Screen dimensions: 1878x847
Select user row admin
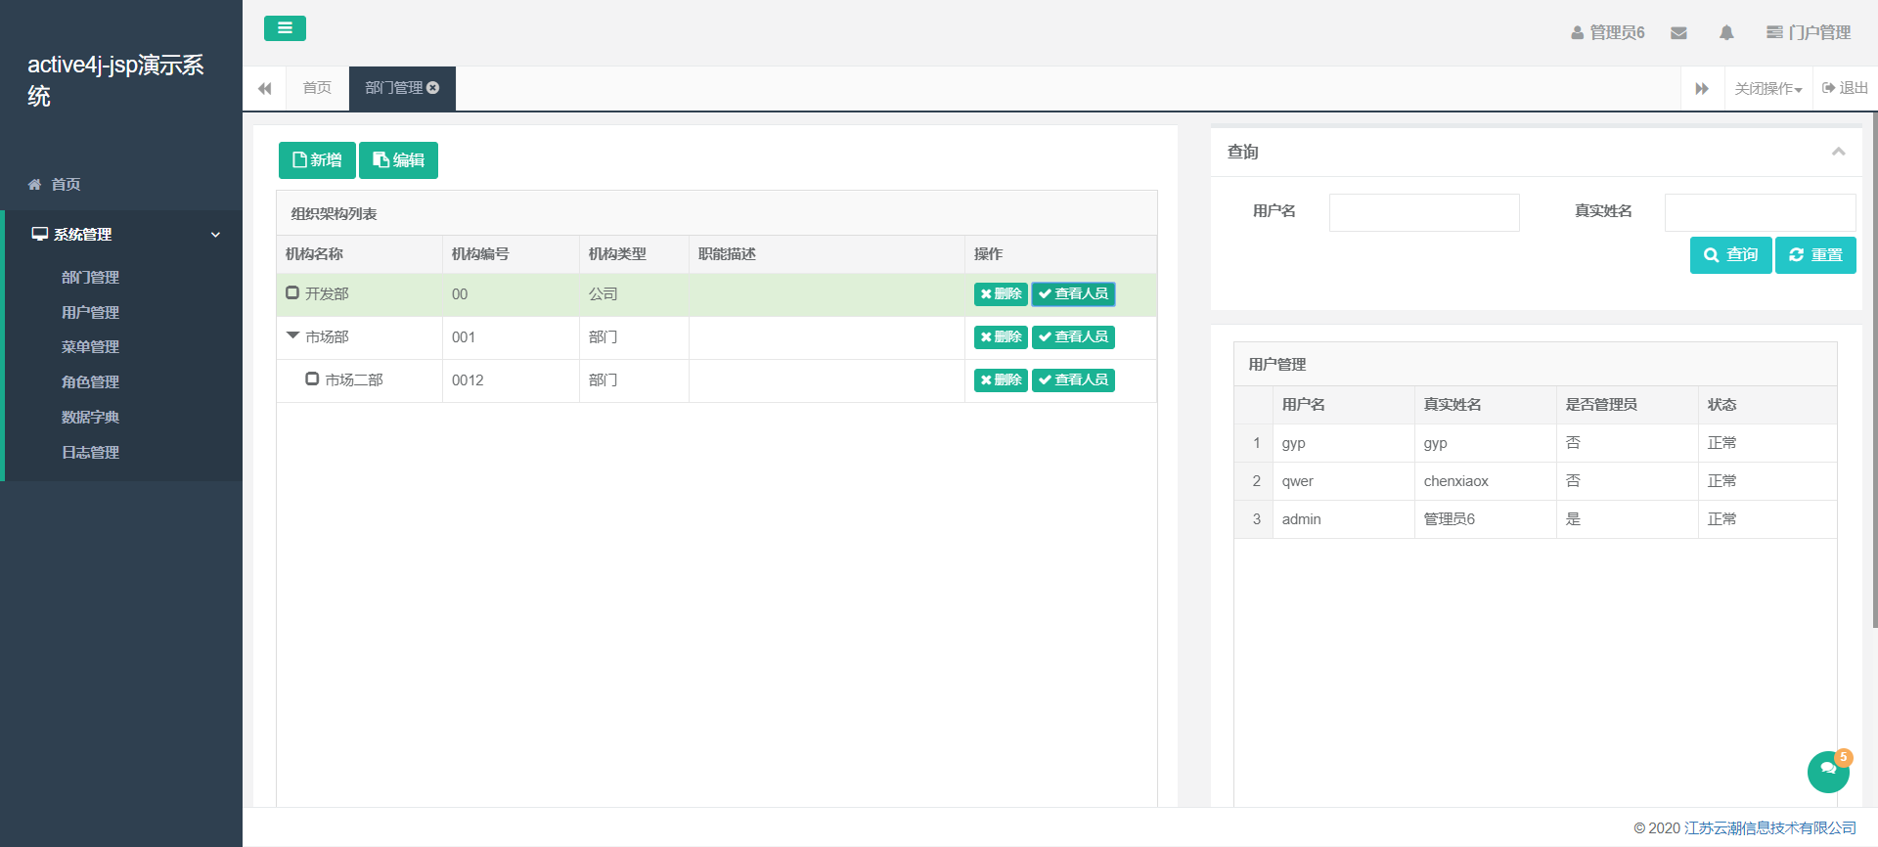(1536, 519)
